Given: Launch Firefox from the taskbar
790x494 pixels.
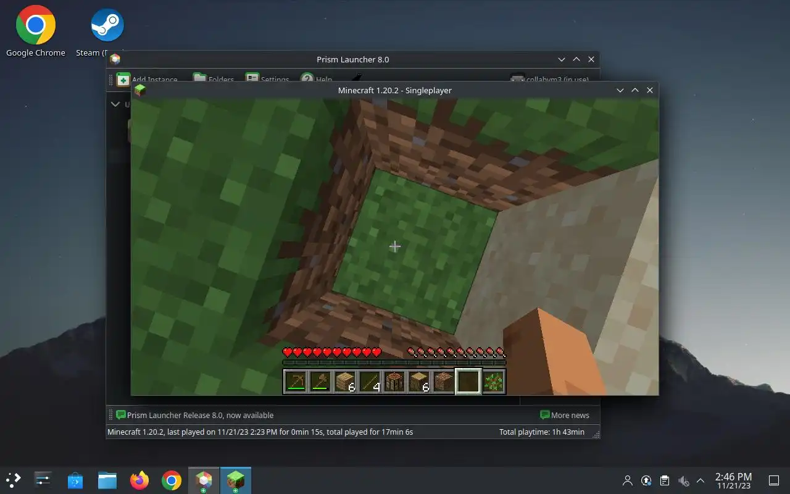Looking at the screenshot, I should 139,480.
